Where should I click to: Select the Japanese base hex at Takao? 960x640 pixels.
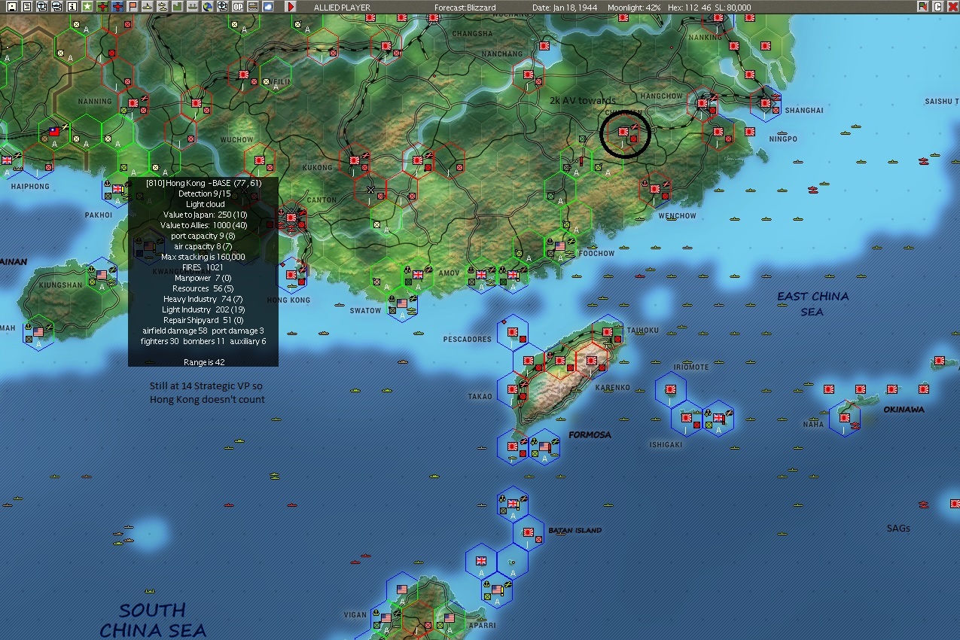click(x=513, y=390)
